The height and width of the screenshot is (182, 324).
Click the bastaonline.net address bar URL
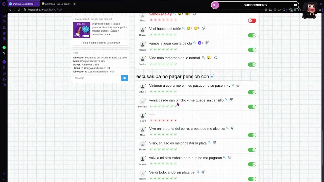[45, 10]
